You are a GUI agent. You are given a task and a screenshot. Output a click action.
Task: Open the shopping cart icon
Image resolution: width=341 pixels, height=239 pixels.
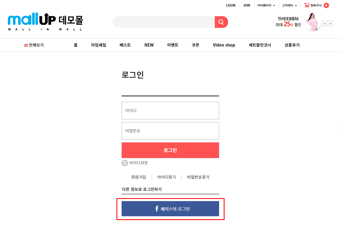307,5
